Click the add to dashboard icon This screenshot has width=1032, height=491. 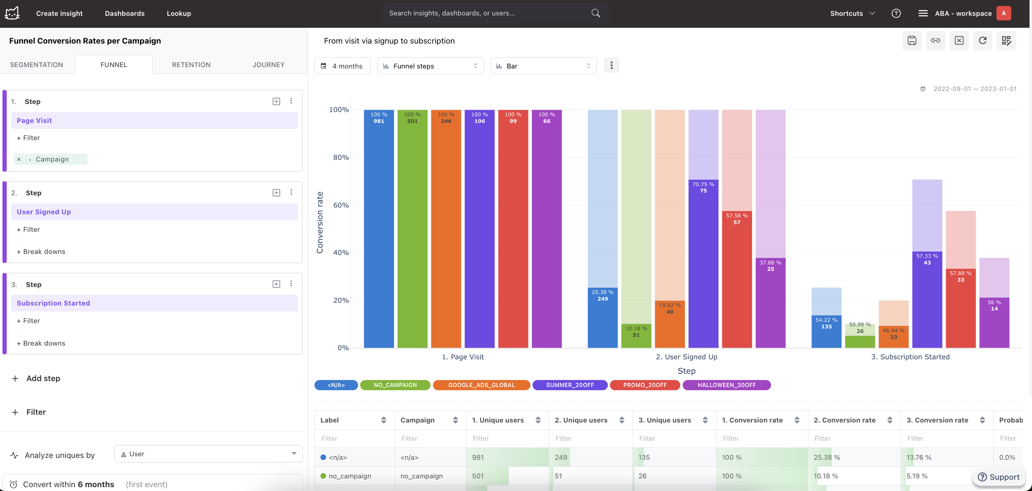1006,40
